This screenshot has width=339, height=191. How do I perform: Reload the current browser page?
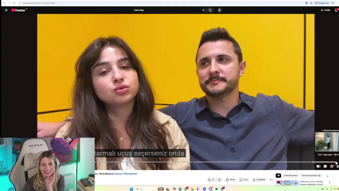click(14, 3)
